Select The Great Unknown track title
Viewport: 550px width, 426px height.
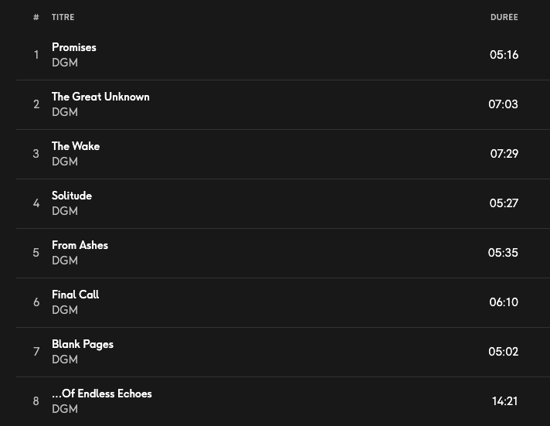pyautogui.click(x=100, y=97)
